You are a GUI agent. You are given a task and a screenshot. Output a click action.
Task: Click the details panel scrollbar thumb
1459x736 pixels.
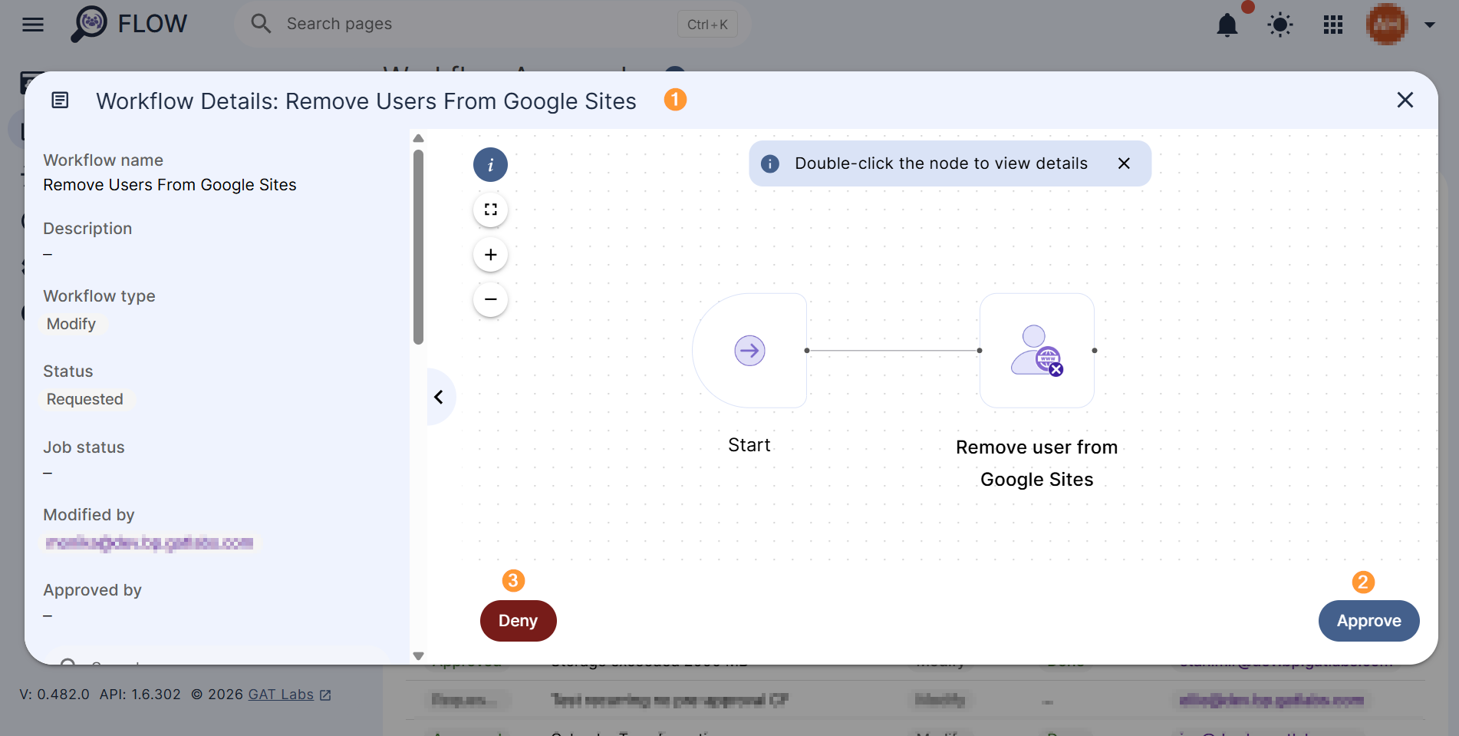coord(418,247)
